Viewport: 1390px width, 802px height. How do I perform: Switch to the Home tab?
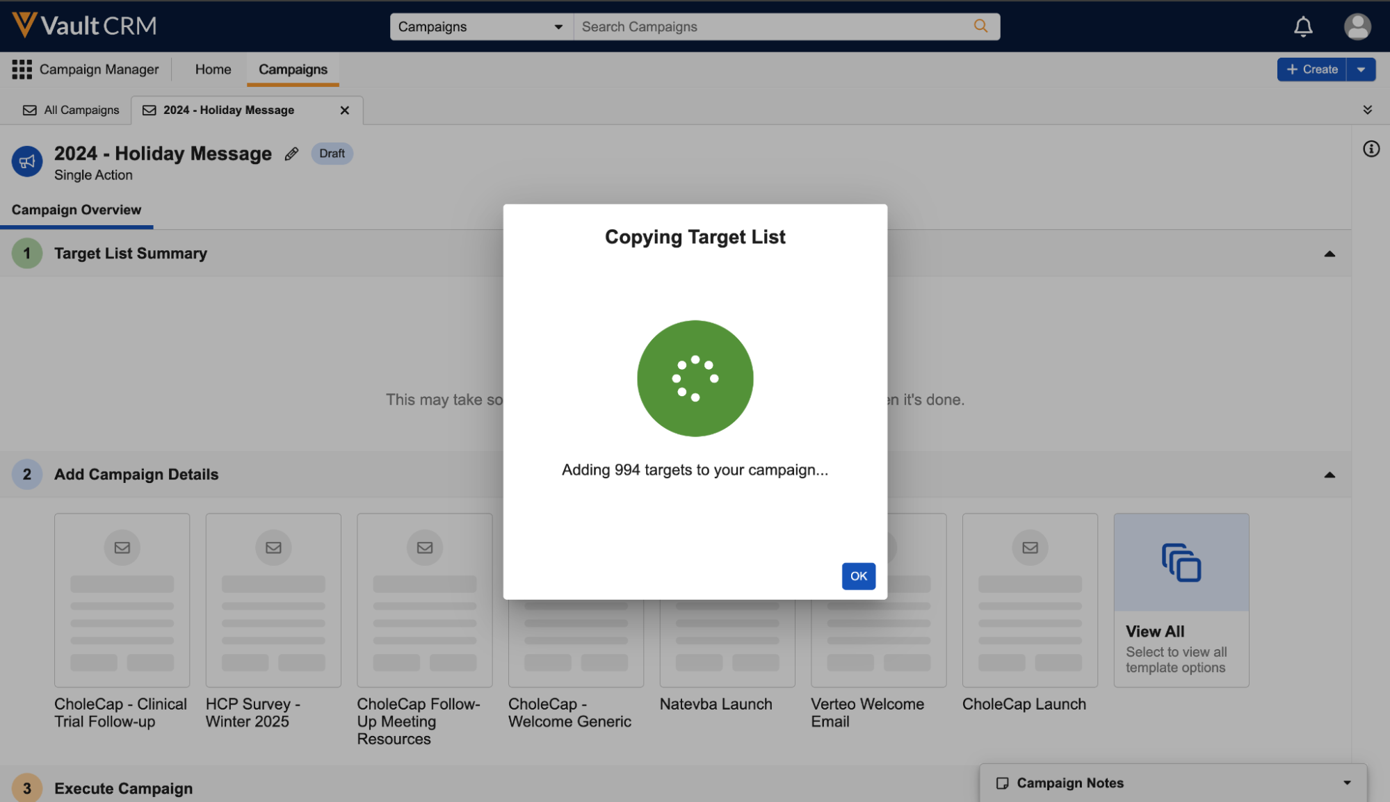[213, 69]
